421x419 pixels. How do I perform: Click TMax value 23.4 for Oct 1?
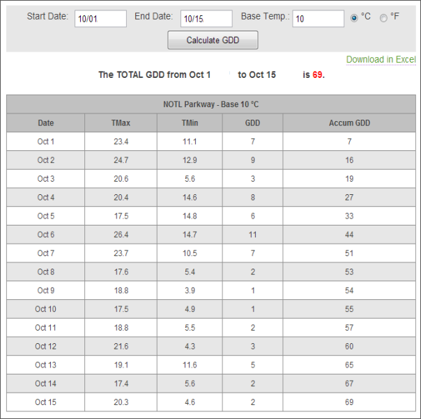point(121,141)
